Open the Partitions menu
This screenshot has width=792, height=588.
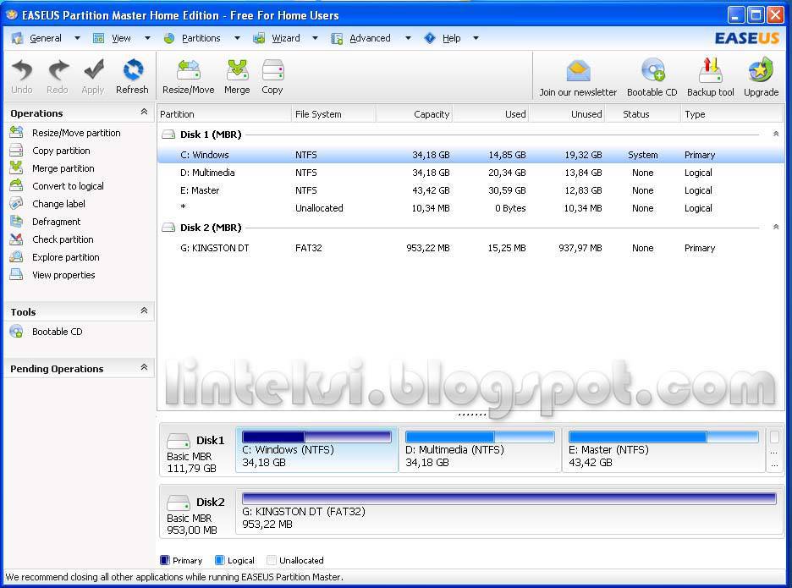201,38
